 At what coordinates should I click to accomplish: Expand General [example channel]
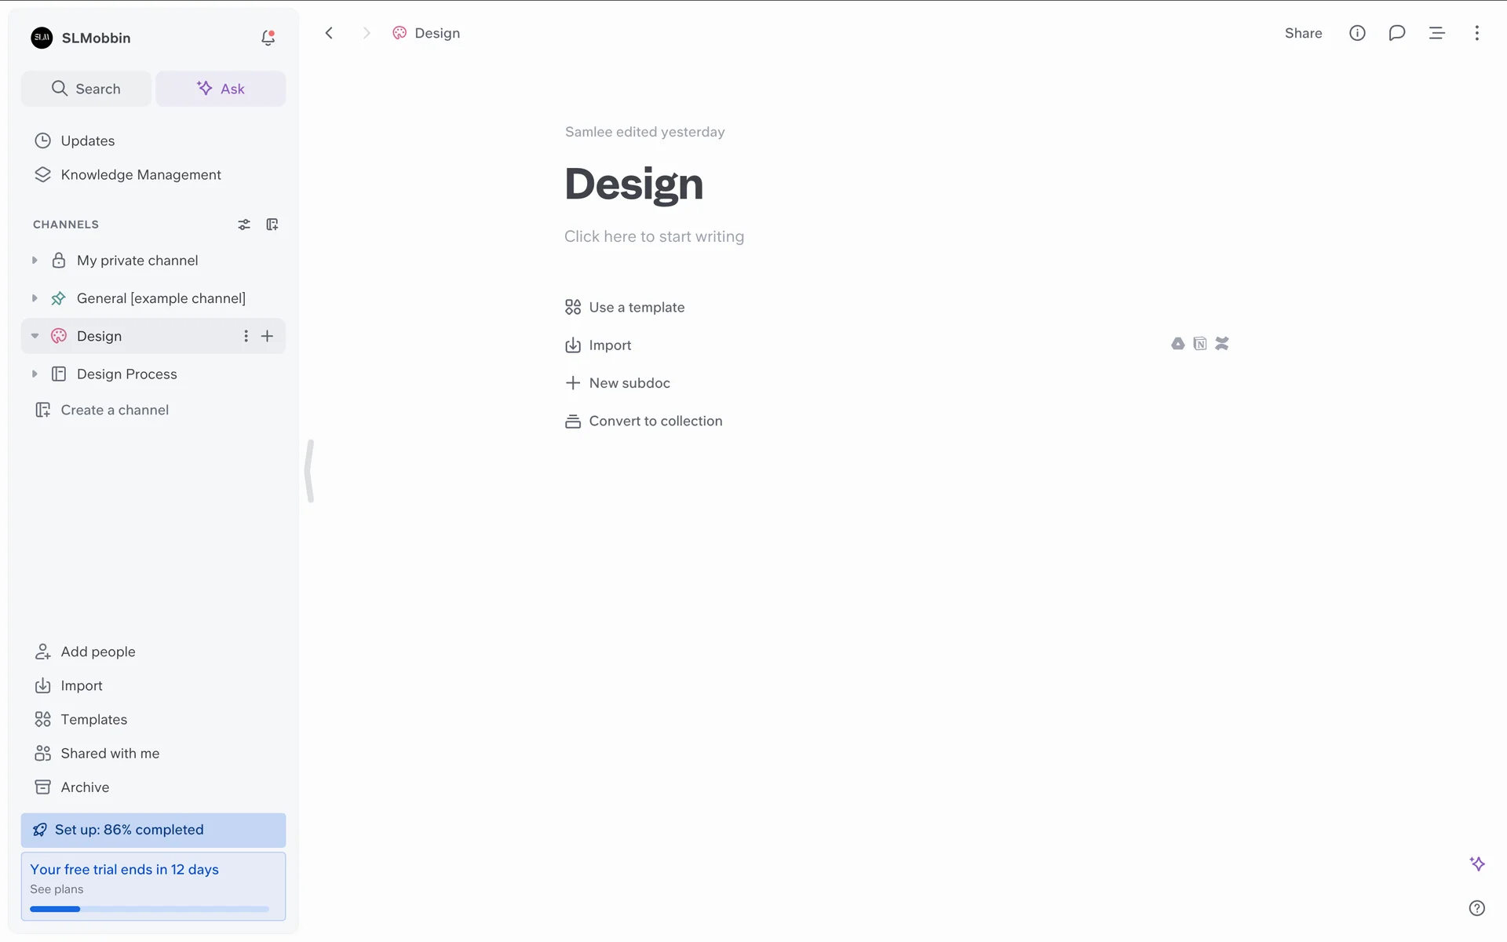click(35, 298)
